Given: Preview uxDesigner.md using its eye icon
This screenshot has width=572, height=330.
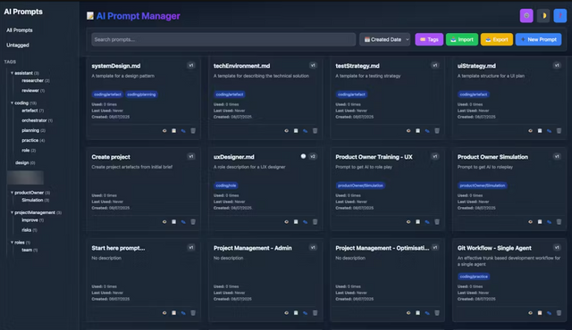Looking at the screenshot, I should [x=286, y=221].
